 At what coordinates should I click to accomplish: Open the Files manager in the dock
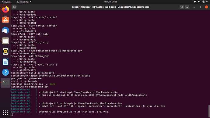5,41
